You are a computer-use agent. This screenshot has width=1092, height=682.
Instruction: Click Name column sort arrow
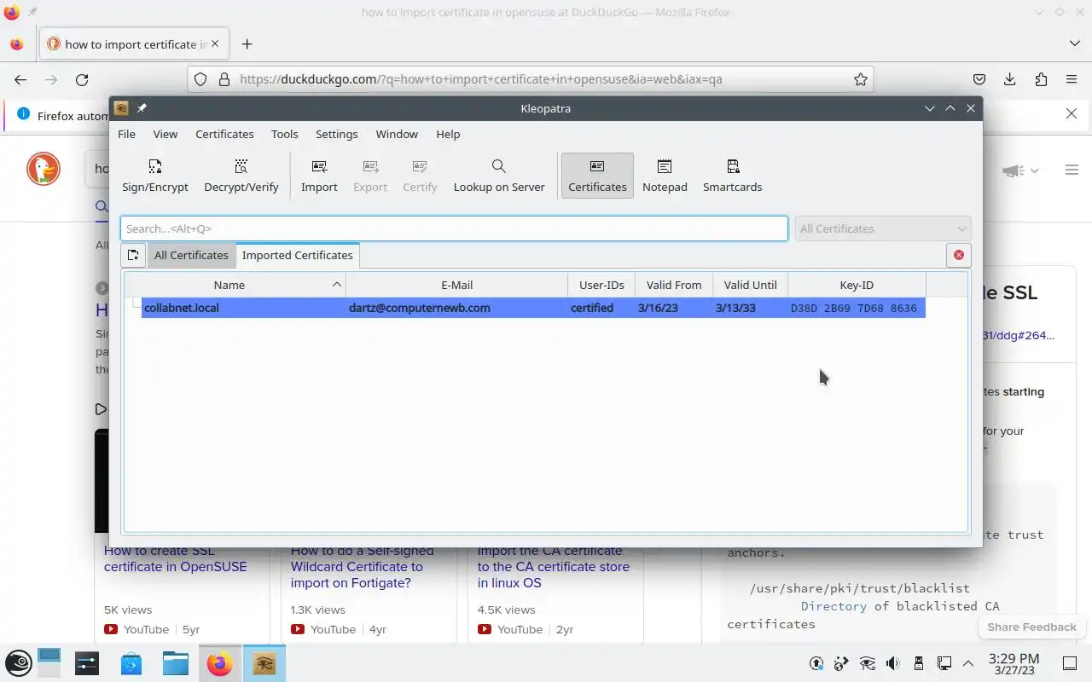point(337,285)
